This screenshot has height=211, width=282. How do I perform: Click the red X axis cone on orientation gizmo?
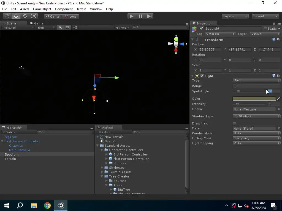(x=176, y=49)
